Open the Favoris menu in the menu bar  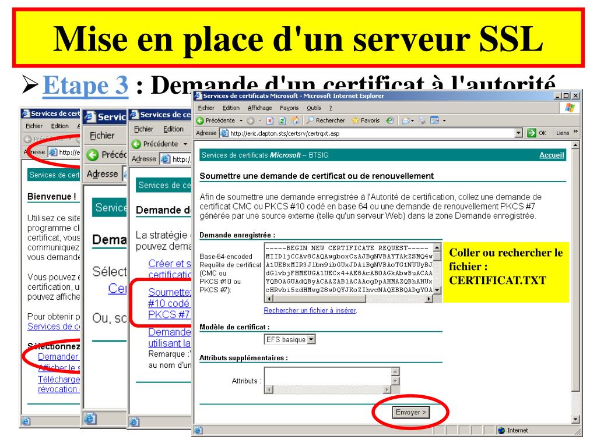289,108
